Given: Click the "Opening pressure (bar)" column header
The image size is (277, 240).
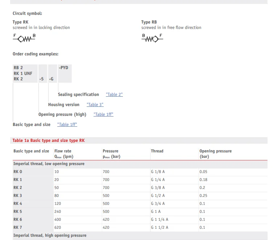Looking at the screenshot, I should coord(215,153).
